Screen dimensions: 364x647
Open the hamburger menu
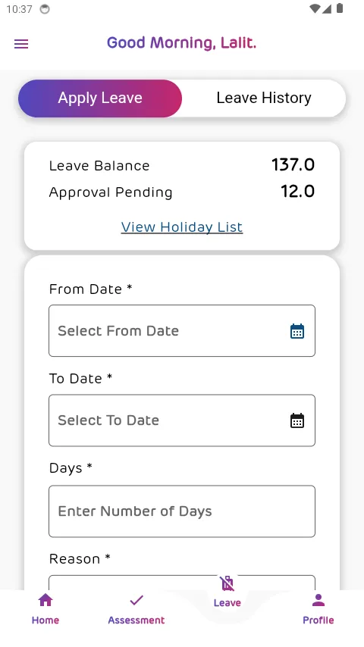(21, 44)
